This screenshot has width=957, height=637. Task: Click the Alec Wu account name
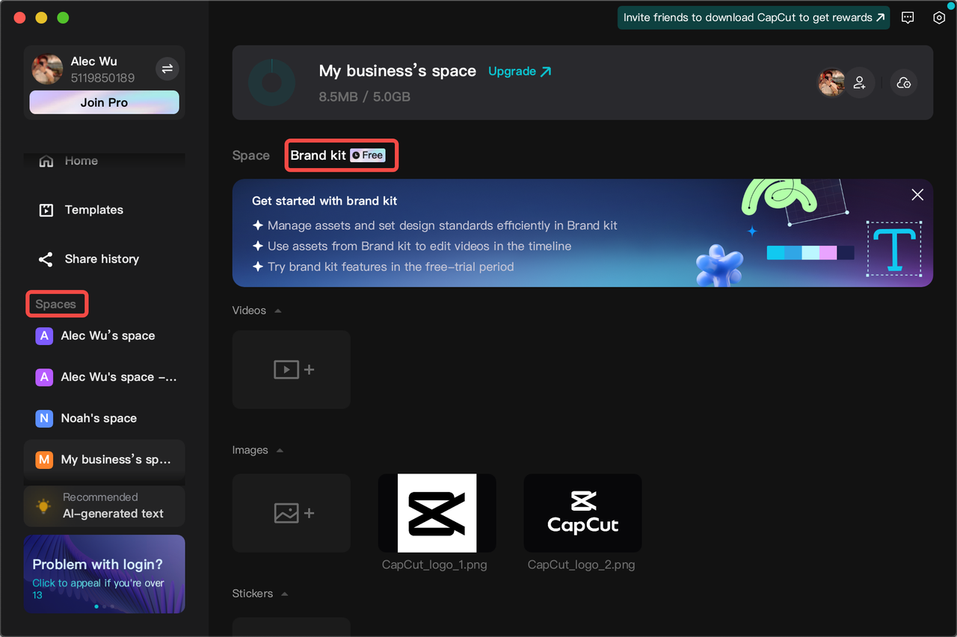click(x=94, y=61)
